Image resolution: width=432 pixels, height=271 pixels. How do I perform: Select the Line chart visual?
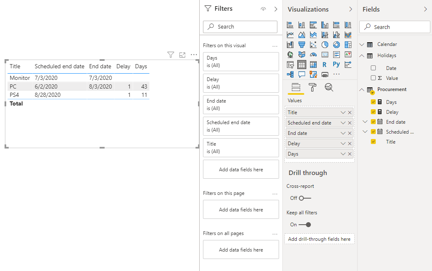pyautogui.click(x=290, y=35)
